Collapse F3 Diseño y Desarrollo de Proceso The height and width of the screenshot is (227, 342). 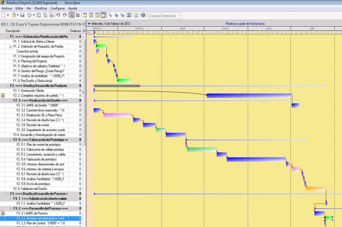click(x=7, y=194)
